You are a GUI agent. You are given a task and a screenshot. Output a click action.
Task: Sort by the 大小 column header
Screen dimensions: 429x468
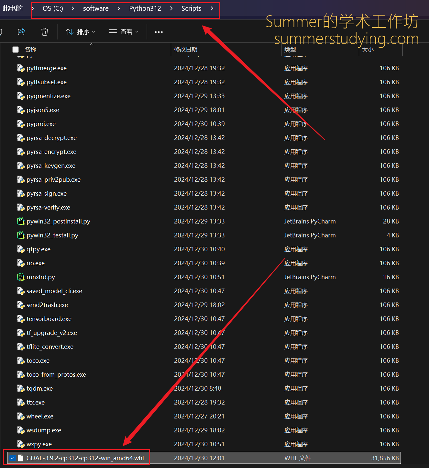pyautogui.click(x=368, y=50)
